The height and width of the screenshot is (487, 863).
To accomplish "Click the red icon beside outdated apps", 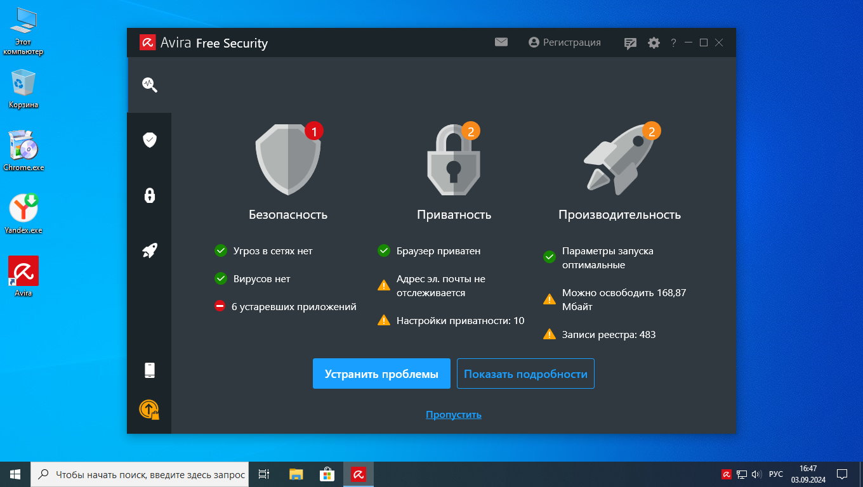I will coord(220,306).
